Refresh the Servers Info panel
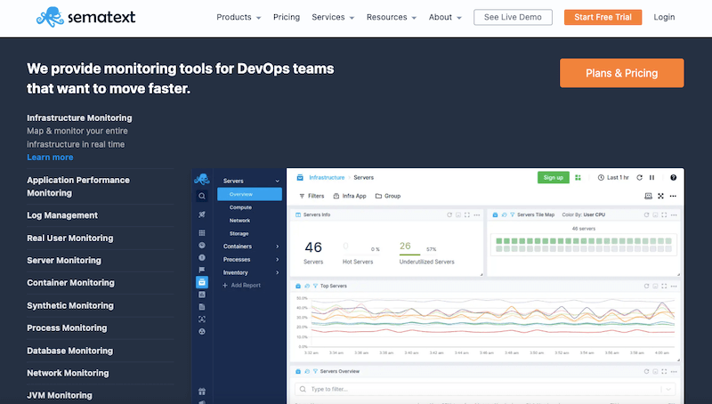 (449, 214)
